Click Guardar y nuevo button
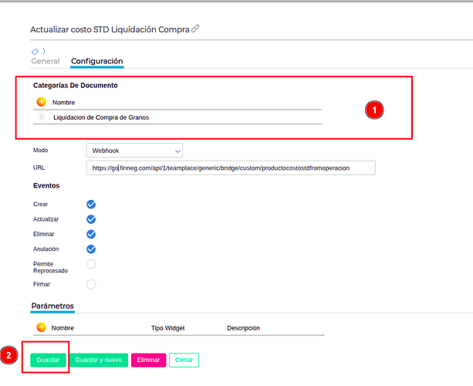This screenshot has width=473, height=386. 98,360
